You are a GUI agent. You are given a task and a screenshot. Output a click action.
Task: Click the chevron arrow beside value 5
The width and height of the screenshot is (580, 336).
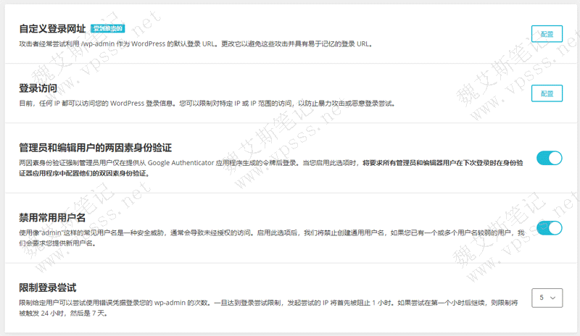(x=555, y=298)
